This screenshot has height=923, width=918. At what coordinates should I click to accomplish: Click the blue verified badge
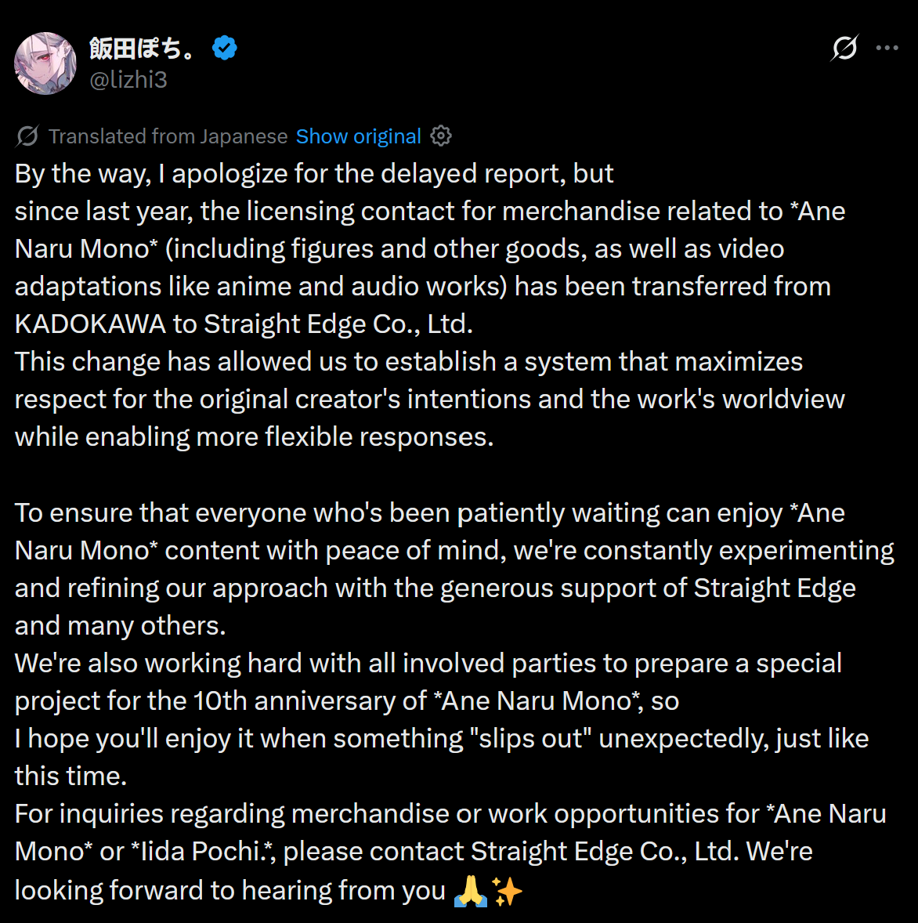coord(225,49)
